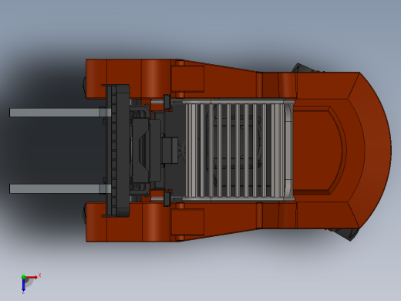Select the dark rear wheel at the top right
Image resolution: width=401 pixels, height=301 pixels.
tap(304, 68)
